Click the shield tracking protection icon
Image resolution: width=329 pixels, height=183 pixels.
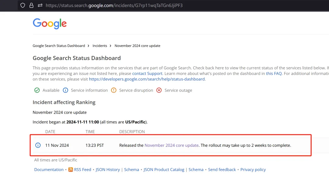pyautogui.click(x=23, y=5)
